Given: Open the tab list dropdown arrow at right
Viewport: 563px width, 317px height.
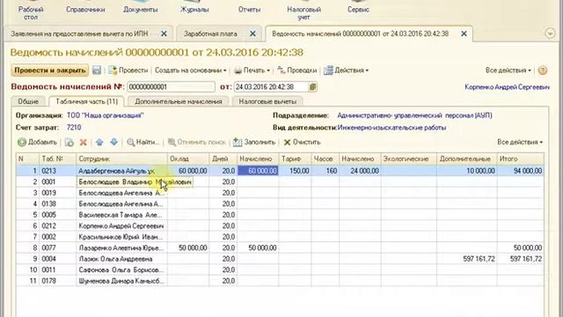Looking at the screenshot, I should coord(550,33).
